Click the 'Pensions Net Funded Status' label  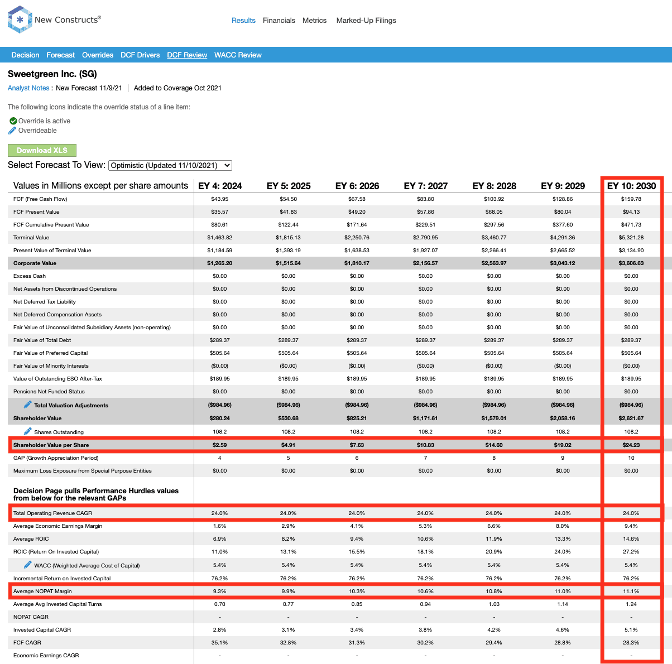(x=49, y=392)
